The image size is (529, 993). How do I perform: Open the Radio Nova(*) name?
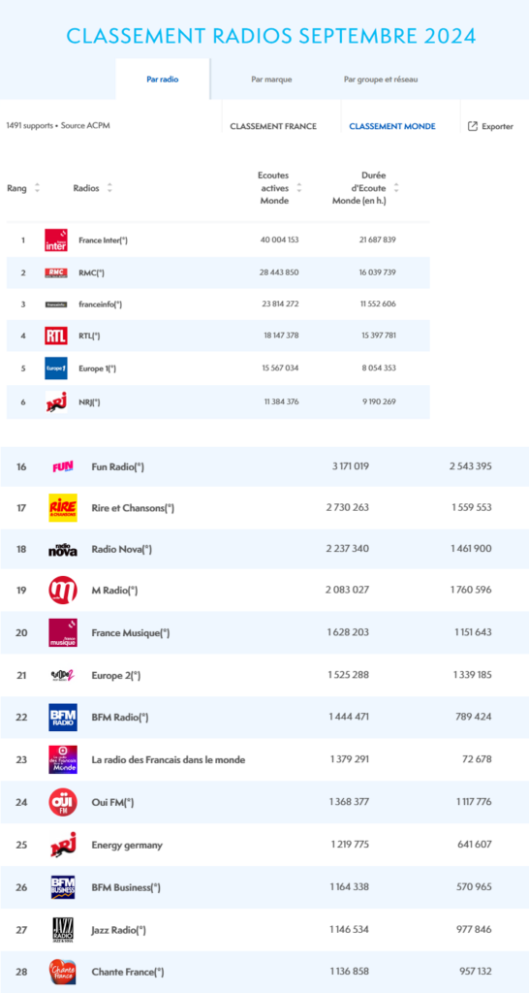(121, 549)
